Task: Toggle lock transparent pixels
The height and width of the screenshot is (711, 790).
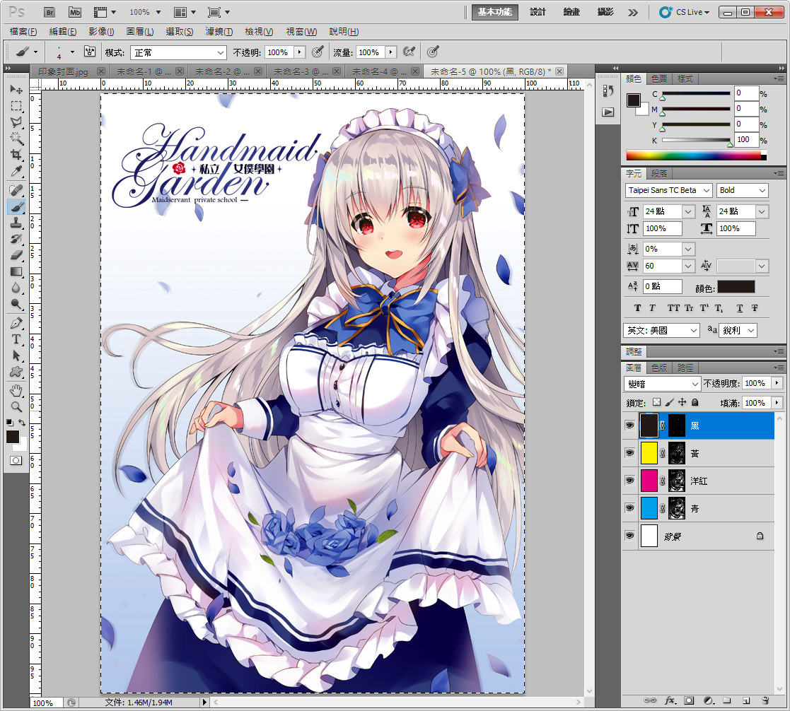Action: [656, 402]
